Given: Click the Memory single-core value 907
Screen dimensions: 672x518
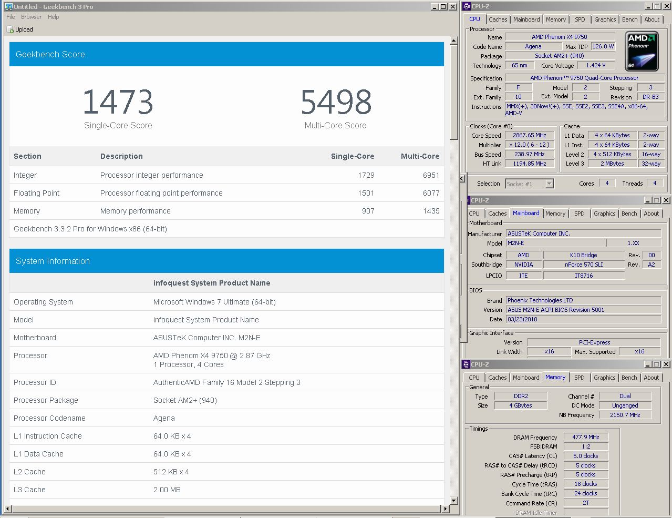Looking at the screenshot, I should (368, 211).
